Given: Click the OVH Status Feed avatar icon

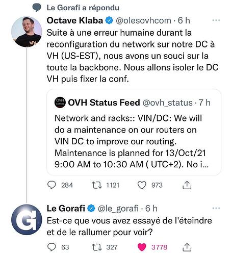Looking at the screenshot, I should pyautogui.click(x=60, y=103).
